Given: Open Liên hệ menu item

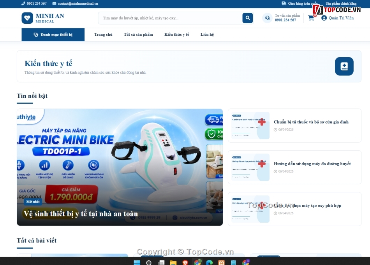Looking at the screenshot, I should (207, 34).
